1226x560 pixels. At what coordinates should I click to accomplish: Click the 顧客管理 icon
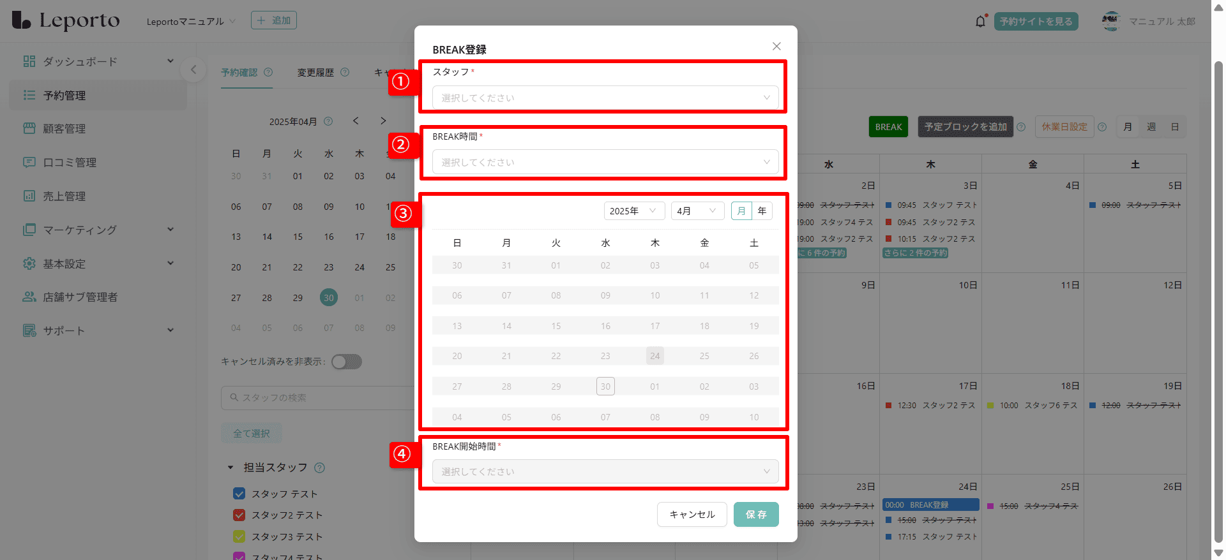(x=29, y=128)
